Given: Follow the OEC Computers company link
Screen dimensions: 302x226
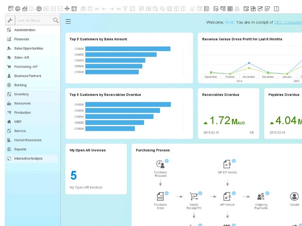Looking at the screenshot, I should [288, 22].
